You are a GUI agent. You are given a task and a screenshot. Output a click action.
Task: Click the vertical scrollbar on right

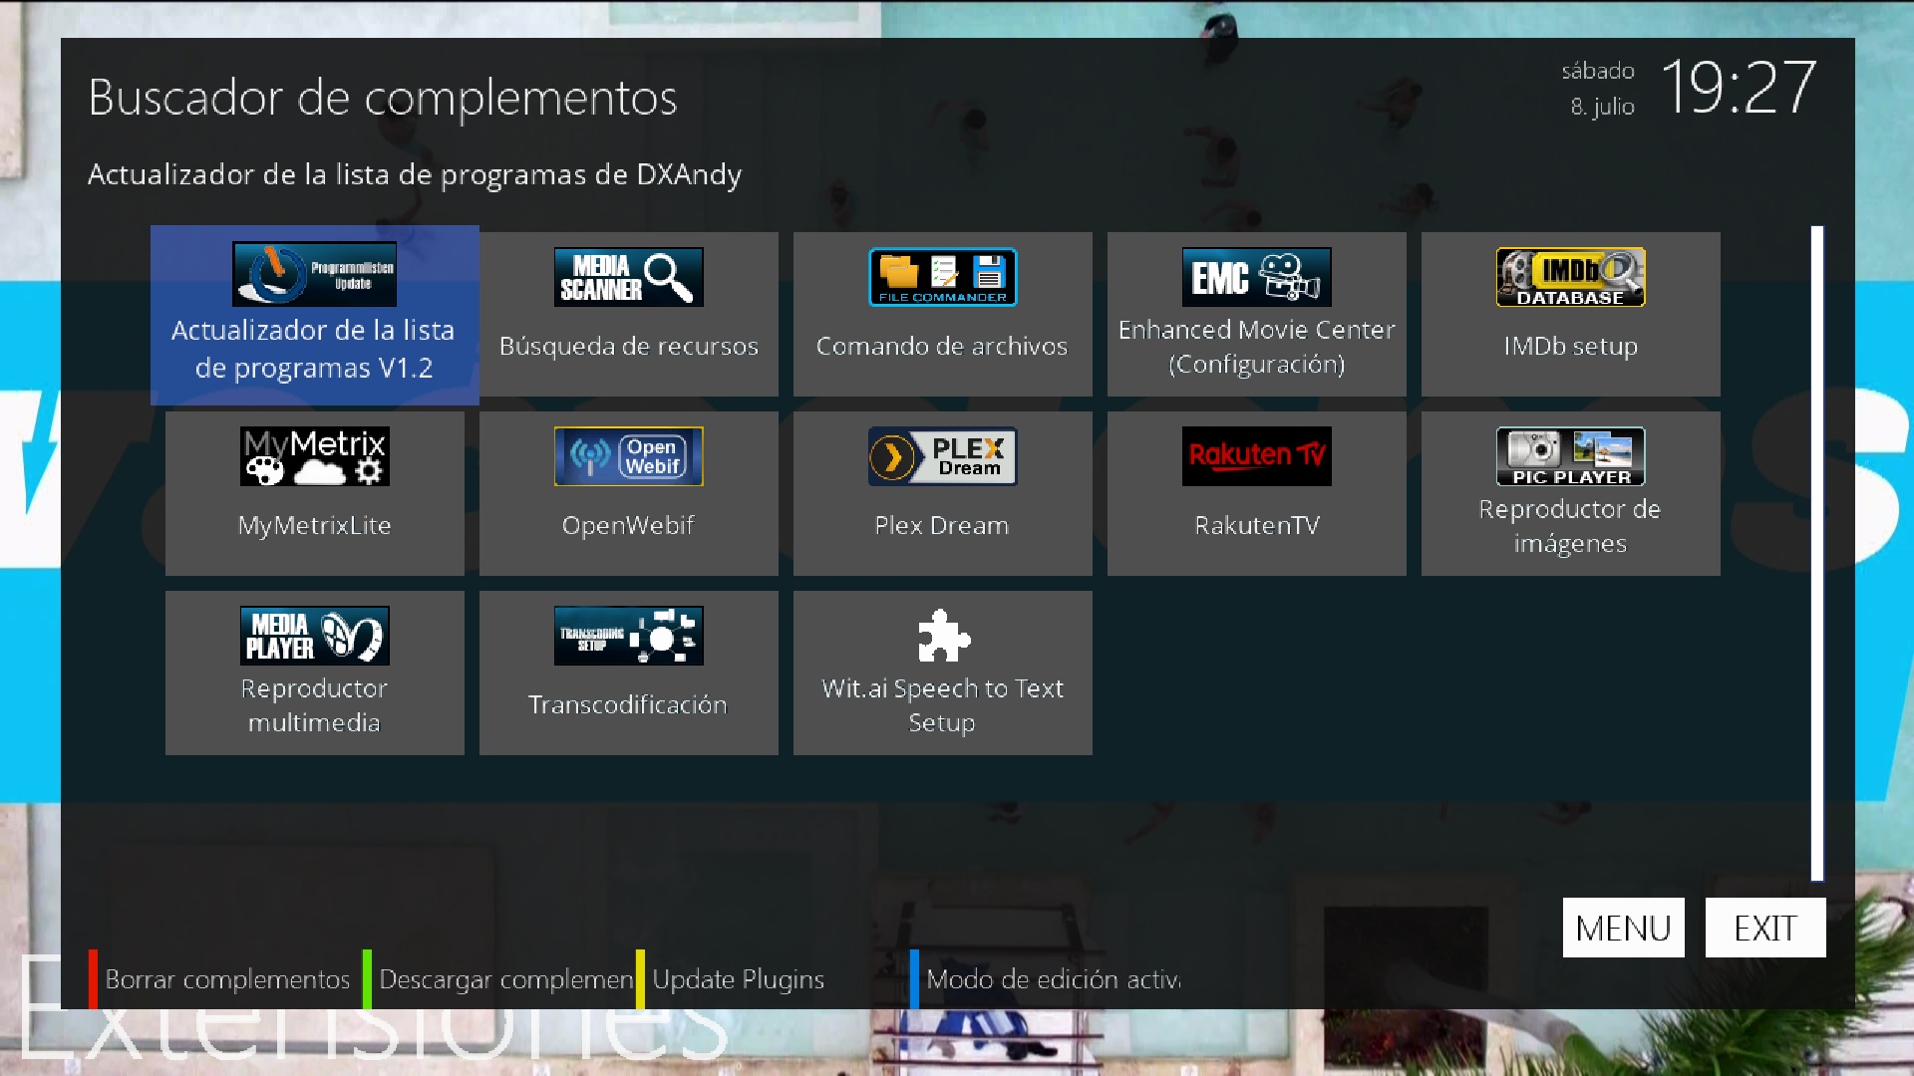[x=1816, y=553]
